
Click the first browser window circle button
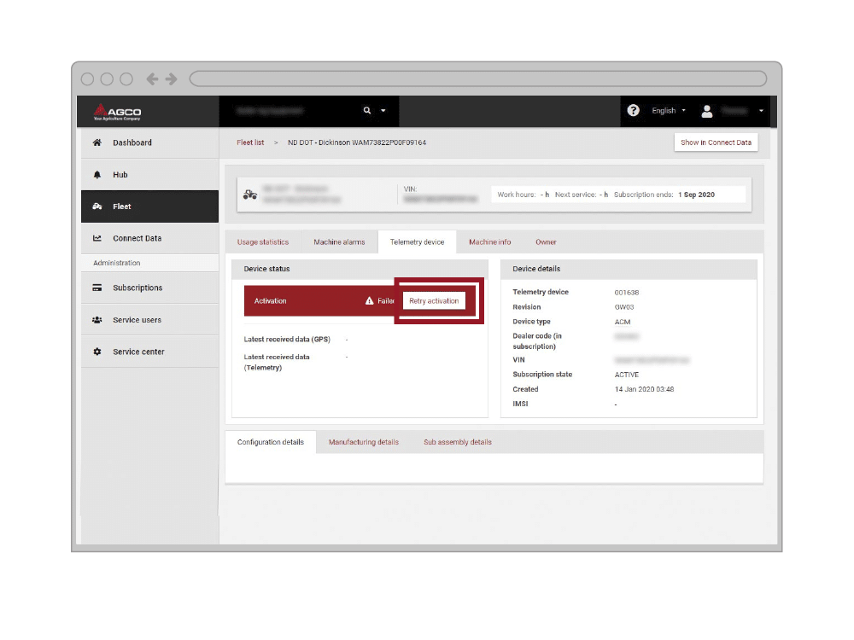pyautogui.click(x=87, y=79)
